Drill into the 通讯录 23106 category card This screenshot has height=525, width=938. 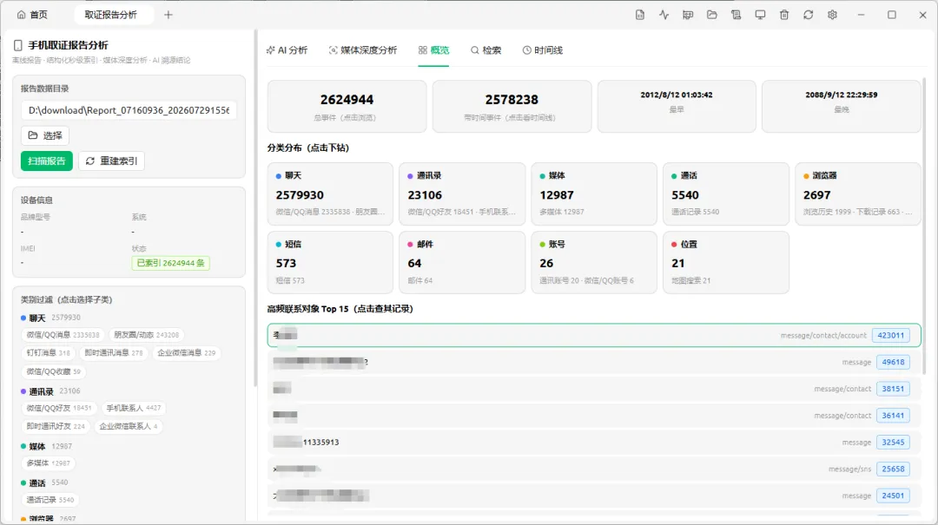462,194
